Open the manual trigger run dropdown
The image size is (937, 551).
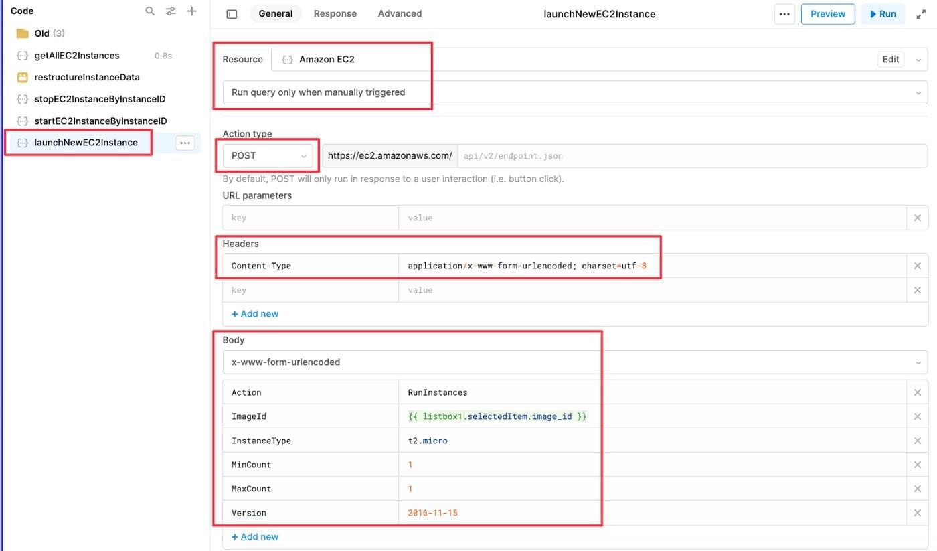(x=920, y=92)
